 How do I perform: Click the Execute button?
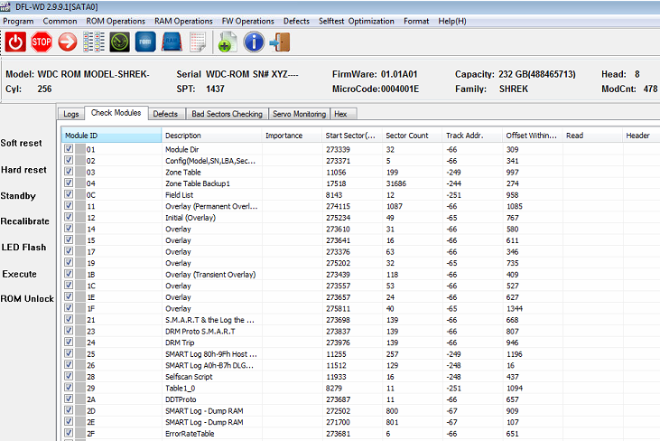[19, 274]
